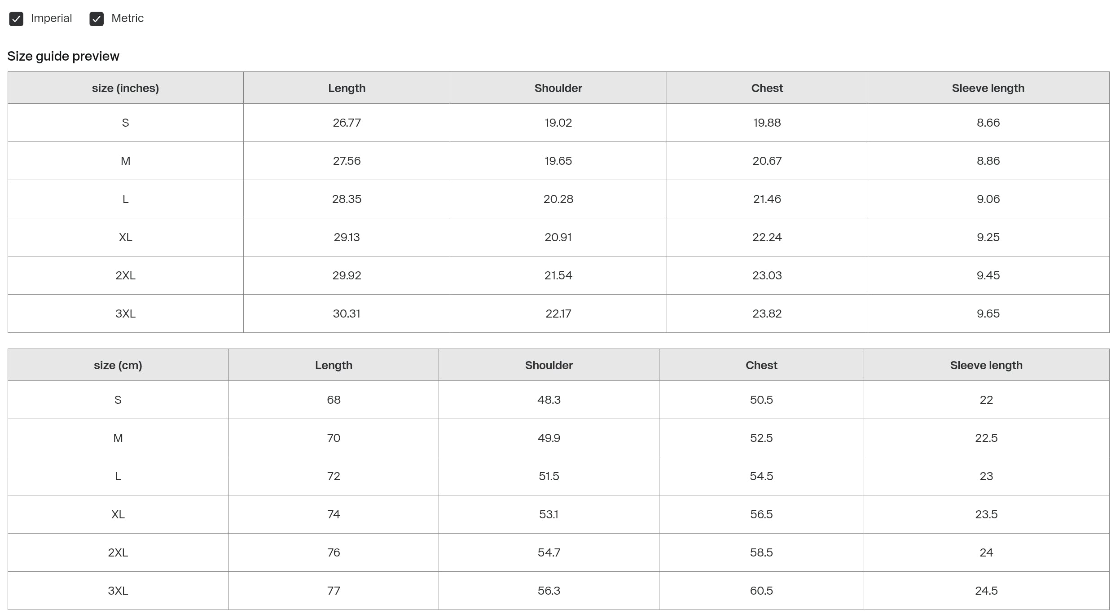The height and width of the screenshot is (614, 1120).
Task: Select Sleeve length header in cm table
Action: (x=986, y=365)
